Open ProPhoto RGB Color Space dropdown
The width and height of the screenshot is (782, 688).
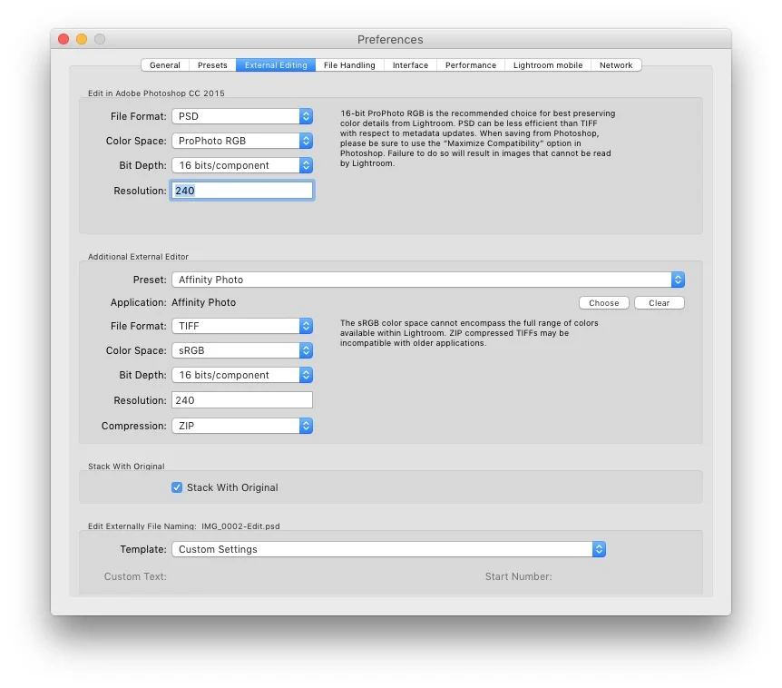242,141
